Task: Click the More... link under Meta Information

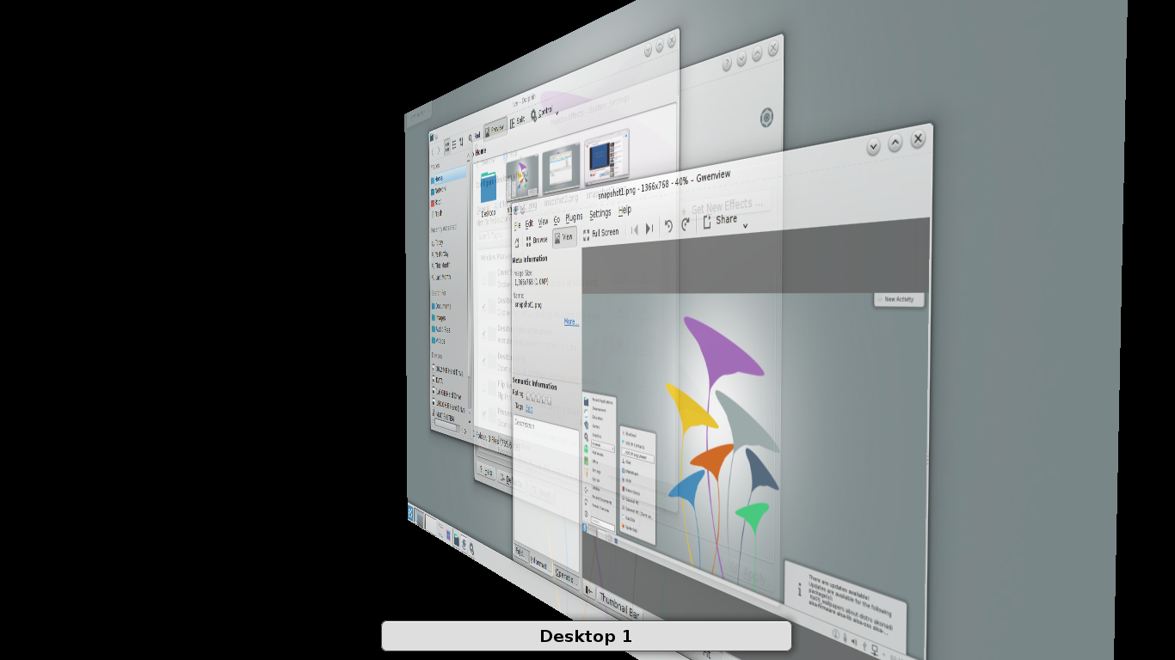Action: [x=571, y=322]
